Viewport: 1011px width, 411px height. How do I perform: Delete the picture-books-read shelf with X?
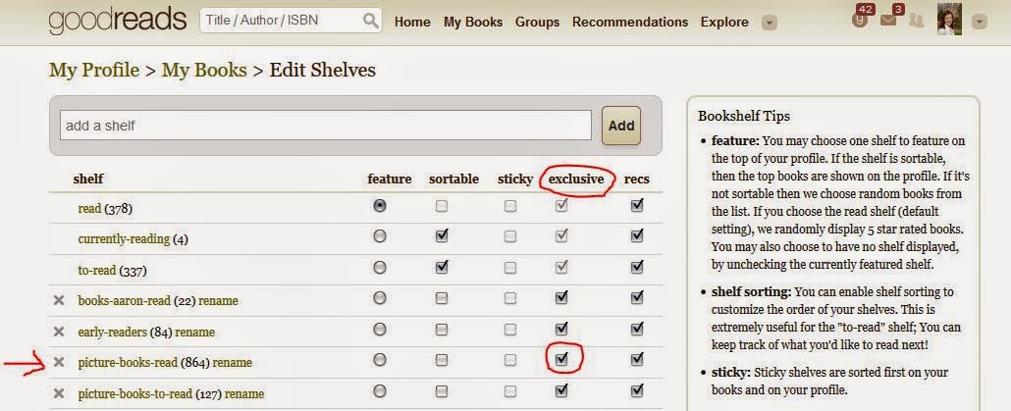[58, 362]
